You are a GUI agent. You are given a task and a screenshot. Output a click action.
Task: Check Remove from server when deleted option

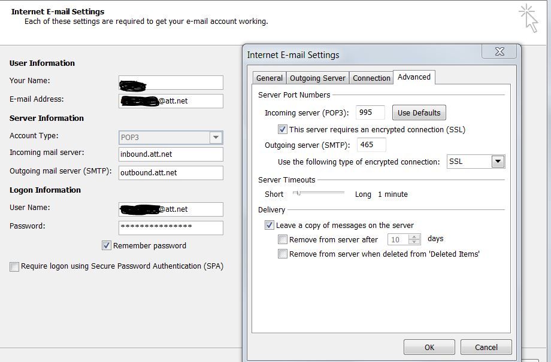coord(283,254)
